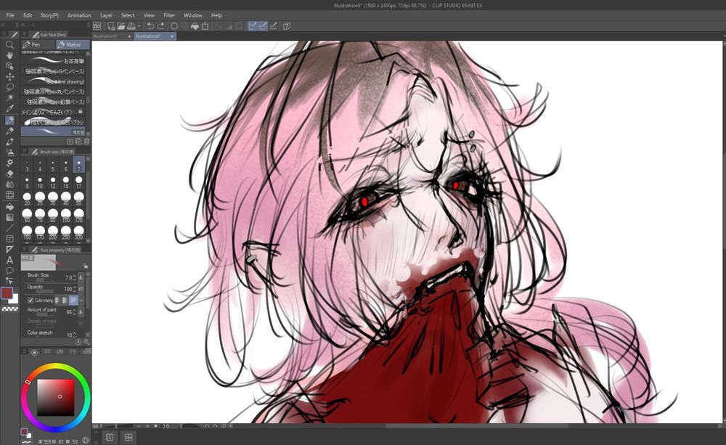
Task: Adjust the Amount of paint stepper arrows
Action: (74, 312)
